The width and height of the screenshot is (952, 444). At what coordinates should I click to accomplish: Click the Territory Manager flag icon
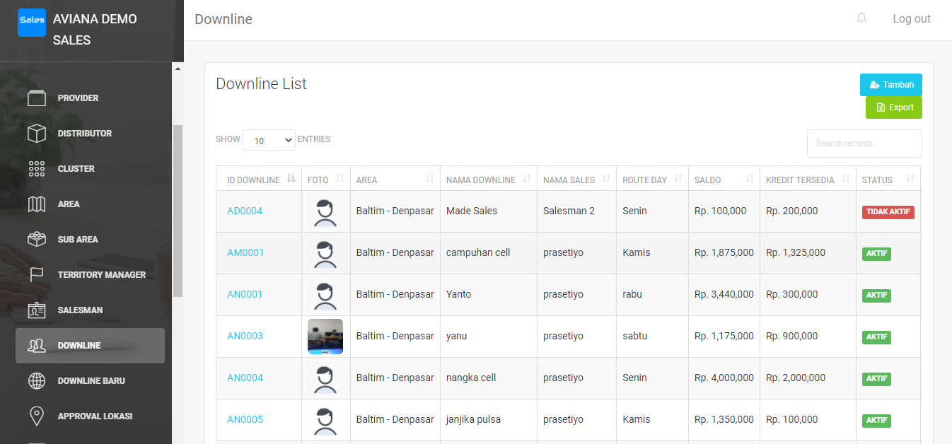click(37, 275)
